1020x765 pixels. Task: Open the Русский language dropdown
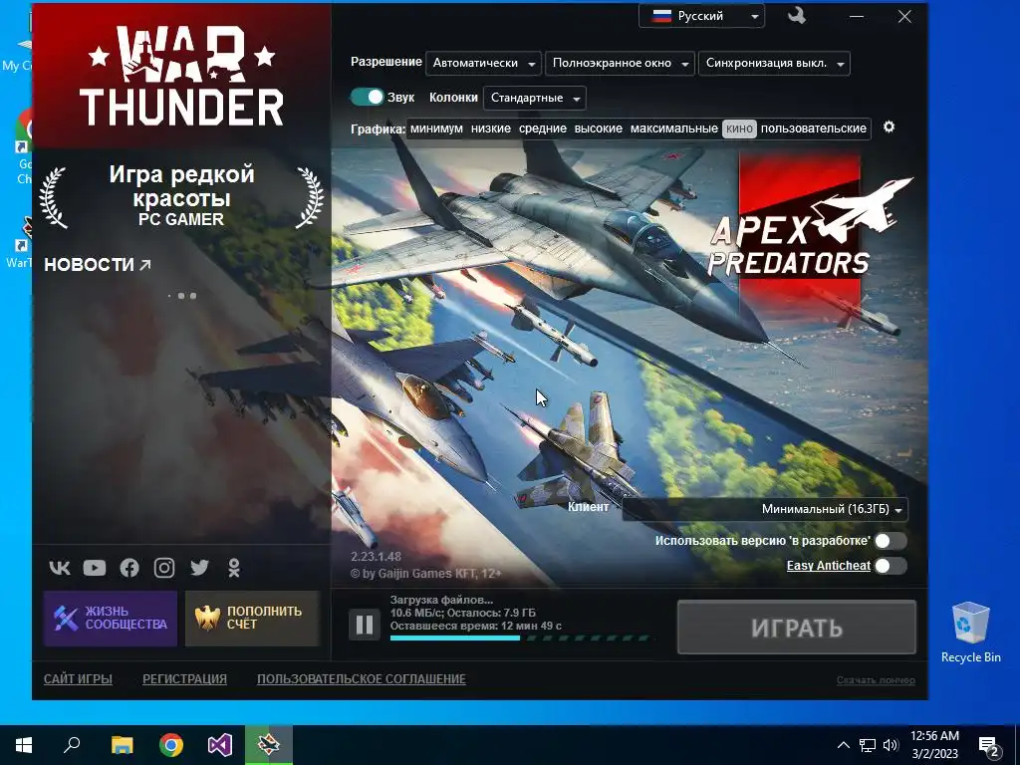(x=701, y=16)
